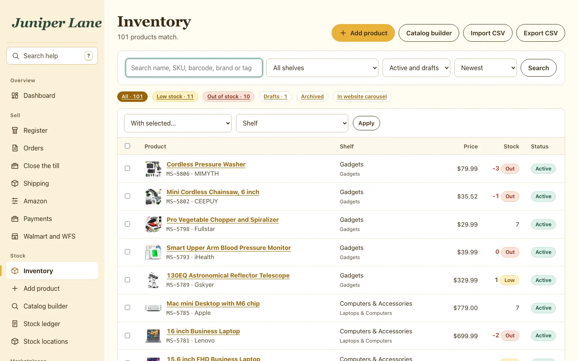The height and width of the screenshot is (361, 578).
Task: Click the Orders document icon
Action: (x=15, y=148)
